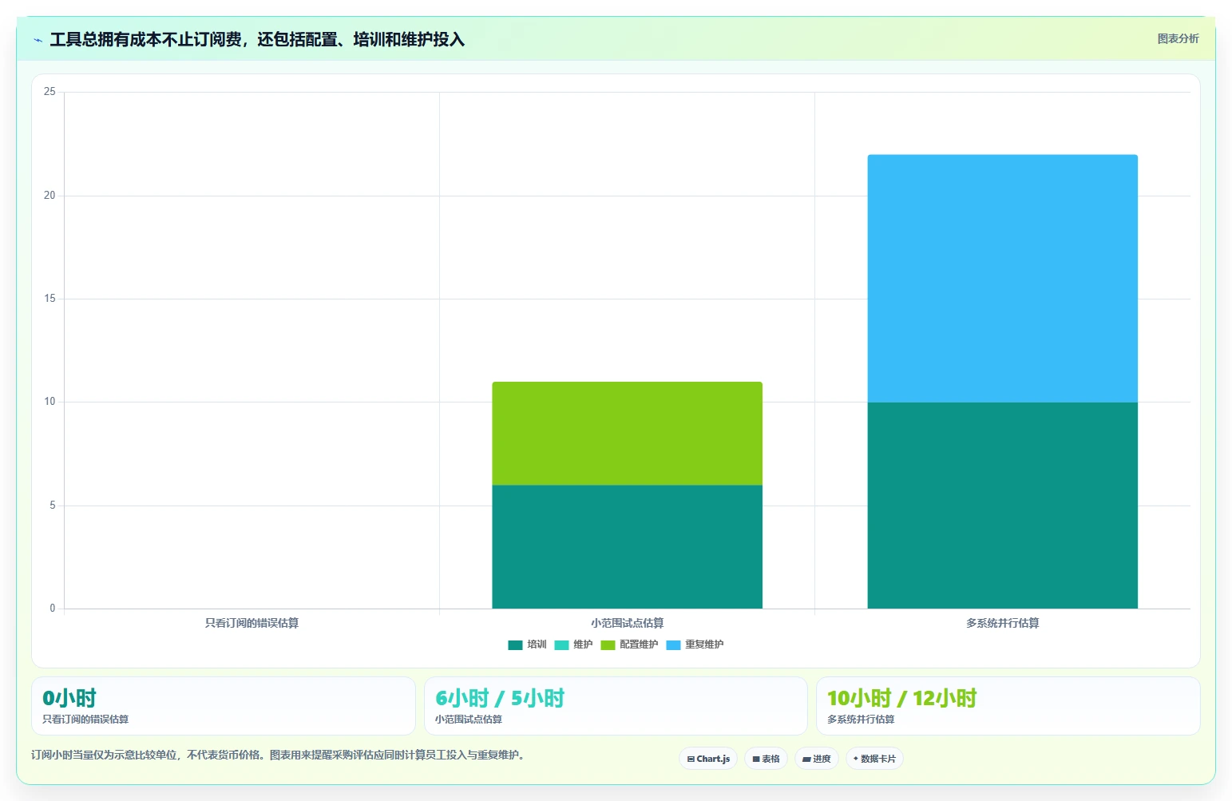
Task: Select the green 配置维护 segment in 小范围试点估算
Action: (627, 434)
